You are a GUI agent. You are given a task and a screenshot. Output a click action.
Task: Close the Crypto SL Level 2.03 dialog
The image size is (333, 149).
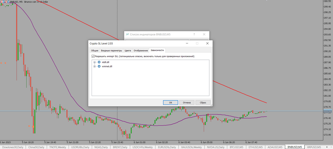(207, 43)
